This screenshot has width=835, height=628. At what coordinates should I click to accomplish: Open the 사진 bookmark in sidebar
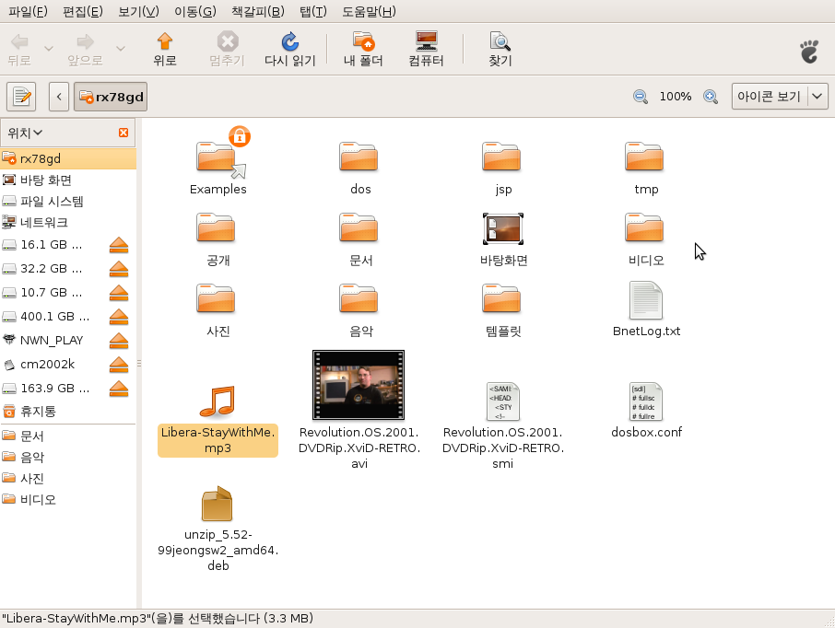tap(68, 479)
